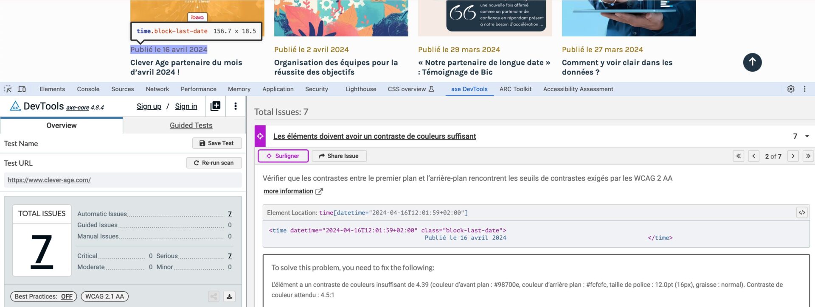Viewport: 815px width, 307px height.
Task: Click the Automatic Issues count 7
Action: (230, 214)
